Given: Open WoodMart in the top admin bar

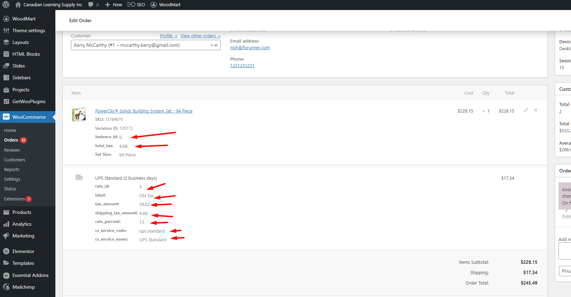Looking at the screenshot, I should [x=165, y=4].
